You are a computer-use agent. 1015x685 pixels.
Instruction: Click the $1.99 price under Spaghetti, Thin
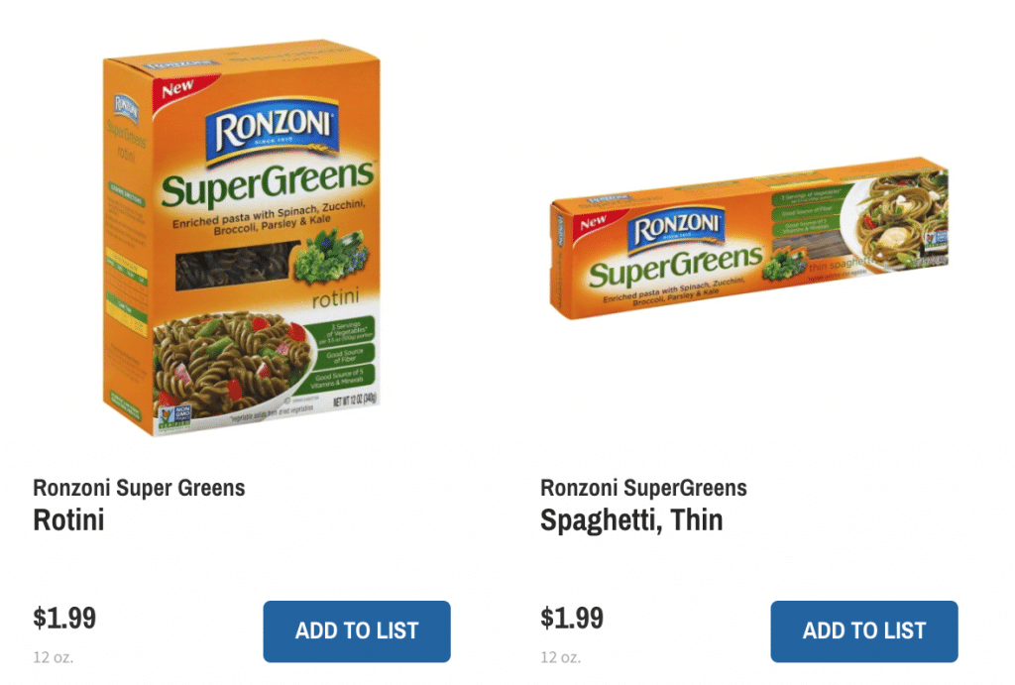point(572,618)
